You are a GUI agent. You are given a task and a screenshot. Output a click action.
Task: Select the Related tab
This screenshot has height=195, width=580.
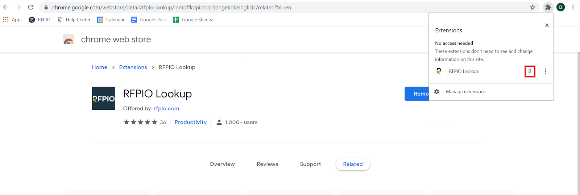click(353, 164)
